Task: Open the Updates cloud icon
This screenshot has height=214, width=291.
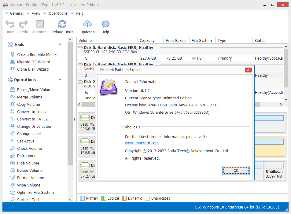Action: coord(87,24)
